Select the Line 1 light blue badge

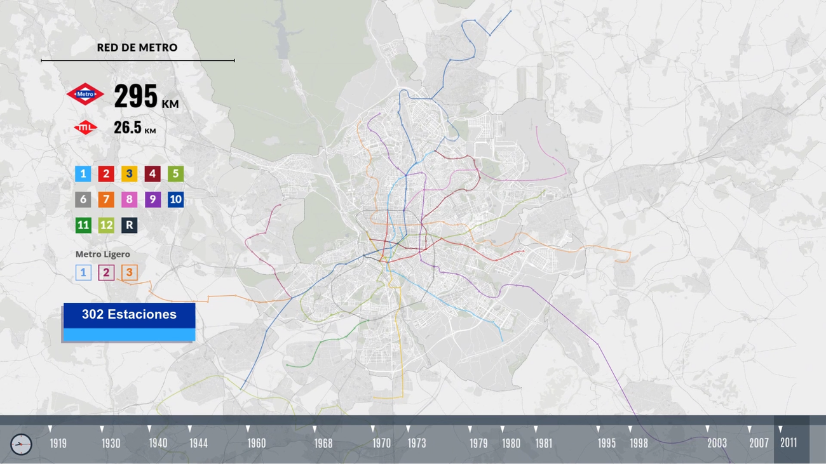click(x=83, y=173)
